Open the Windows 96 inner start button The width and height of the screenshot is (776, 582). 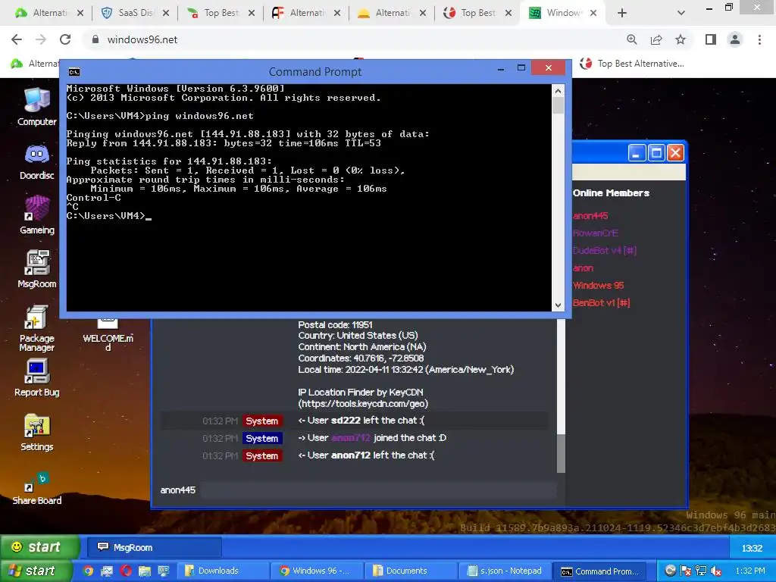click(x=39, y=547)
